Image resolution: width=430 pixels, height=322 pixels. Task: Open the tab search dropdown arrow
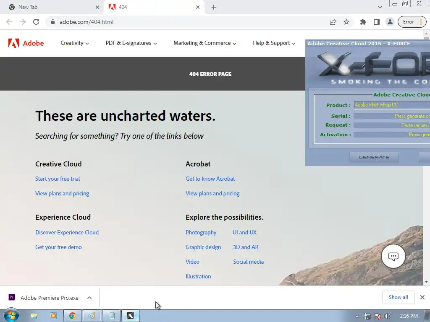click(380, 7)
